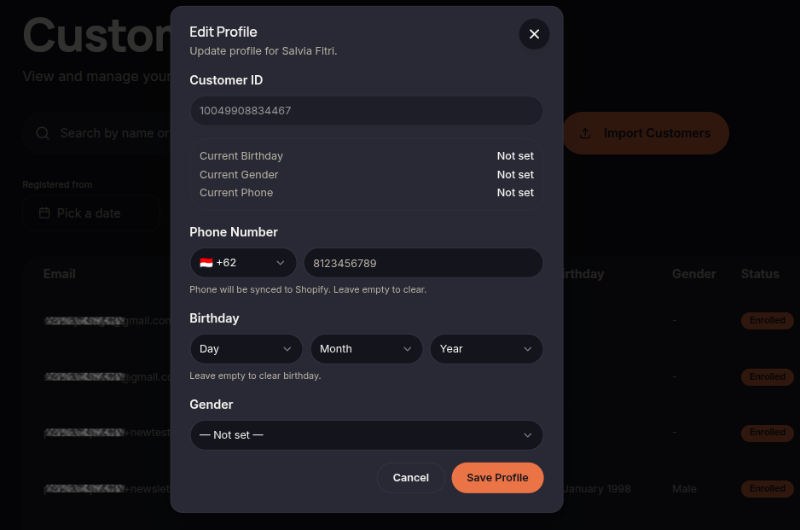Click the Pick a date button

tap(91, 213)
